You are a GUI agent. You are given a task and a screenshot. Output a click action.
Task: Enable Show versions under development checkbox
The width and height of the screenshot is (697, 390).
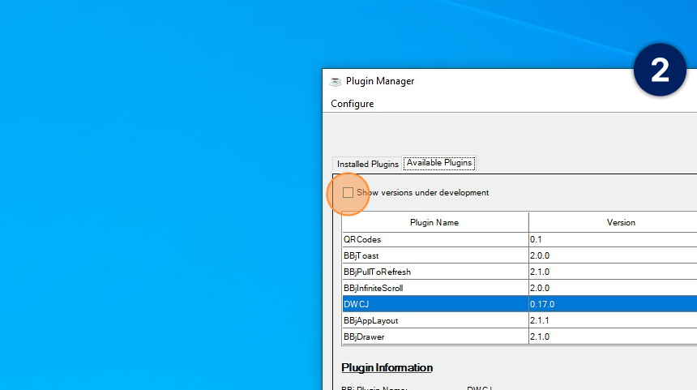click(x=348, y=193)
